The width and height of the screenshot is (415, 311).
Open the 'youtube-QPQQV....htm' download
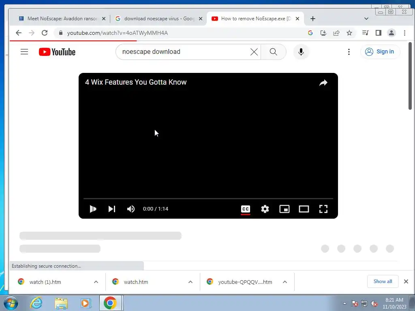245,282
